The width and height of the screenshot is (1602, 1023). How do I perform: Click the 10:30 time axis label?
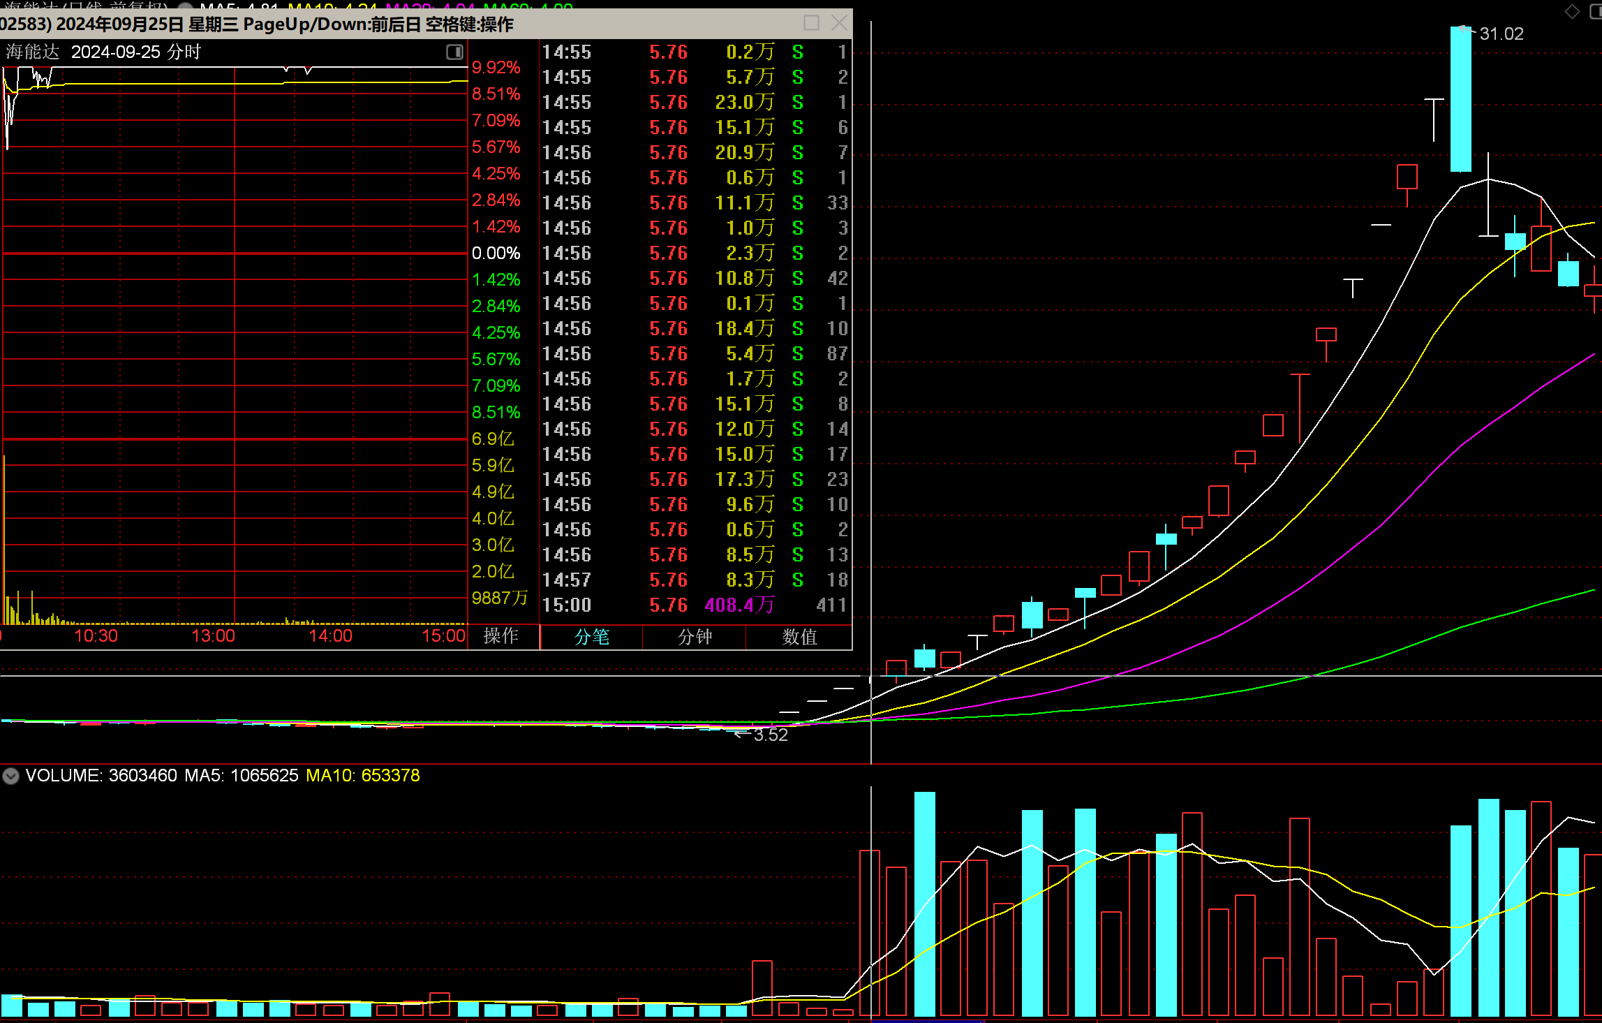point(96,635)
